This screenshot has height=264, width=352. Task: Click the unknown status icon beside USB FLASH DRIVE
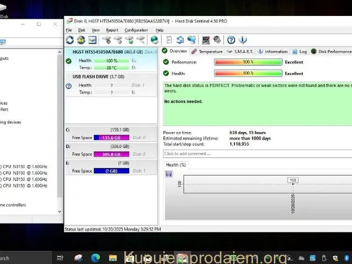pyautogui.click(x=69, y=86)
